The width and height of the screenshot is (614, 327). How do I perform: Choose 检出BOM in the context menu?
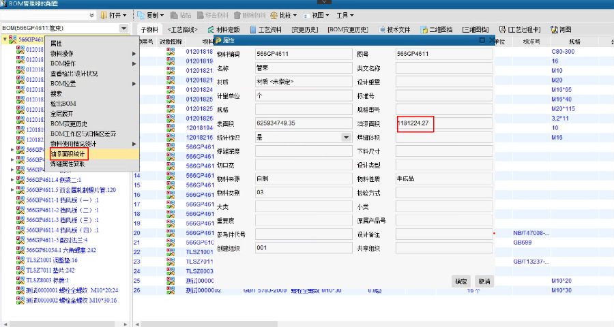[x=63, y=104]
